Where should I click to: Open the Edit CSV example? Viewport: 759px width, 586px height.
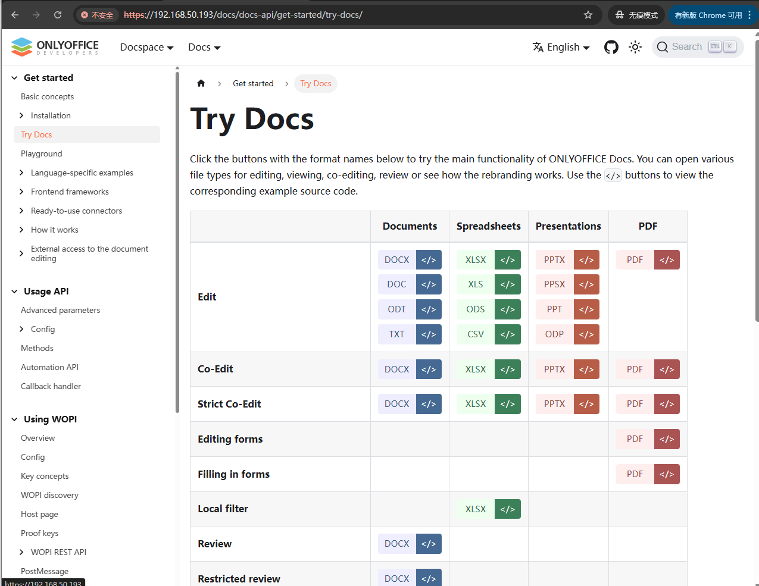coord(476,334)
